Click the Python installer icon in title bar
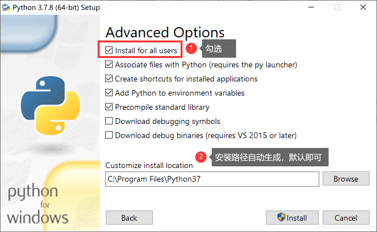377x232 pixels. pyautogui.click(x=6, y=7)
